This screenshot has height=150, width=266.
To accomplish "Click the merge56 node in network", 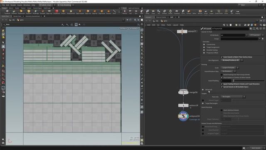I will [x=183, y=92].
